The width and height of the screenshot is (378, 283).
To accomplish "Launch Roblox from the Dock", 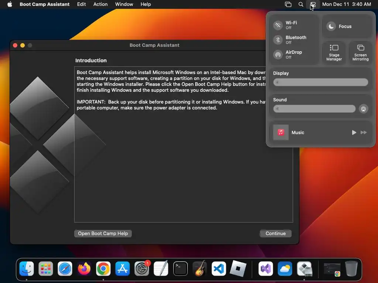I will (238, 269).
